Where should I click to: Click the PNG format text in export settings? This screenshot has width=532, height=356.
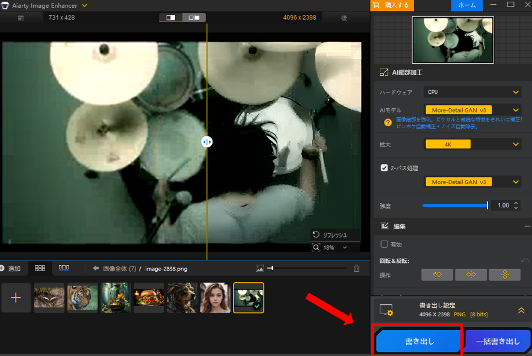click(x=459, y=315)
